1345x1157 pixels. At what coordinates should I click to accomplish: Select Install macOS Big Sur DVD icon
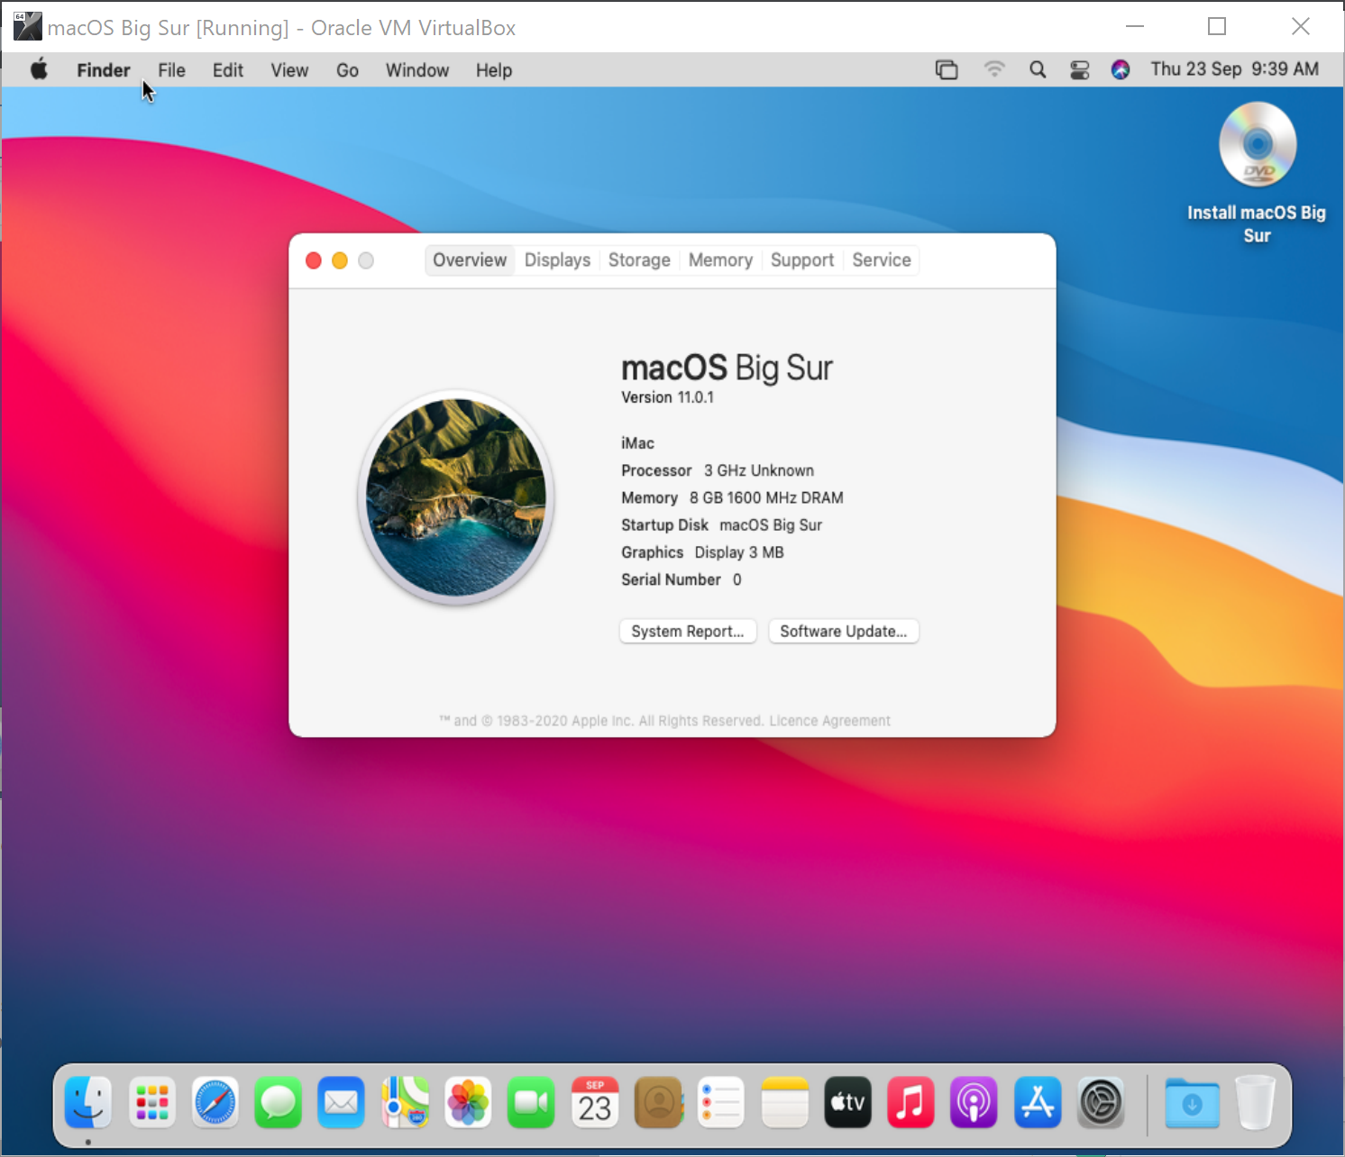pos(1258,144)
